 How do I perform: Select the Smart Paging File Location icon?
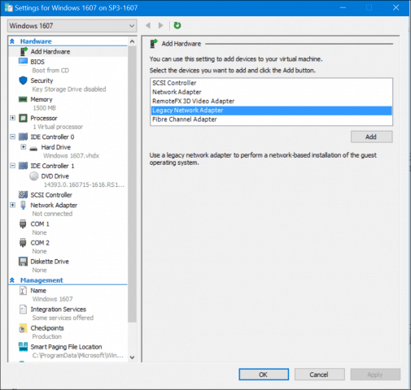coord(23,347)
